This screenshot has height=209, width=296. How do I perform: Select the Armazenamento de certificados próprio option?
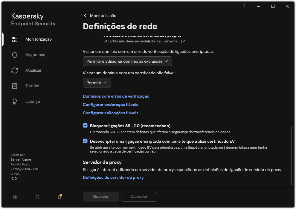pyautogui.click(x=99, y=35)
